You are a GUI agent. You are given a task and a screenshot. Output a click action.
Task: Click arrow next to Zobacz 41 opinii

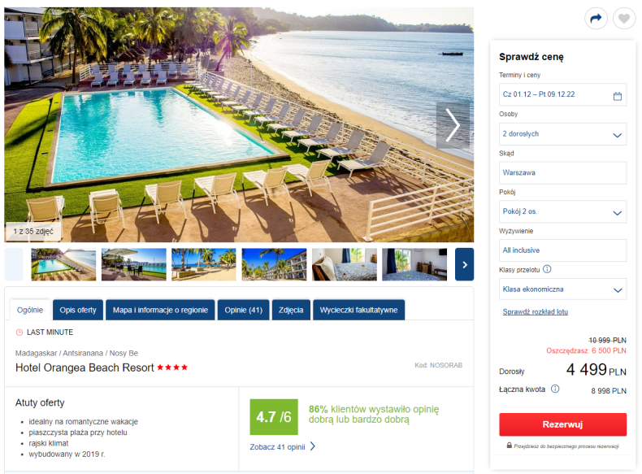pyautogui.click(x=313, y=446)
